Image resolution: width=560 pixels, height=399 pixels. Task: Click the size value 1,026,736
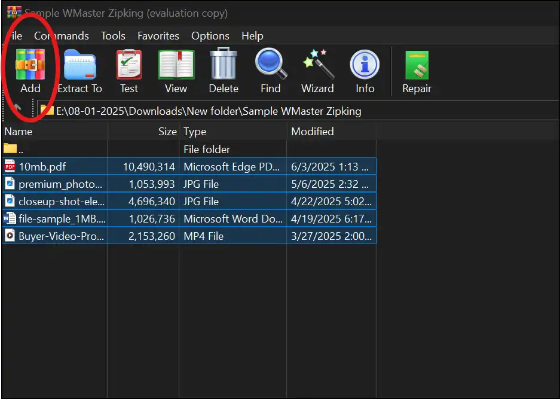[152, 219]
